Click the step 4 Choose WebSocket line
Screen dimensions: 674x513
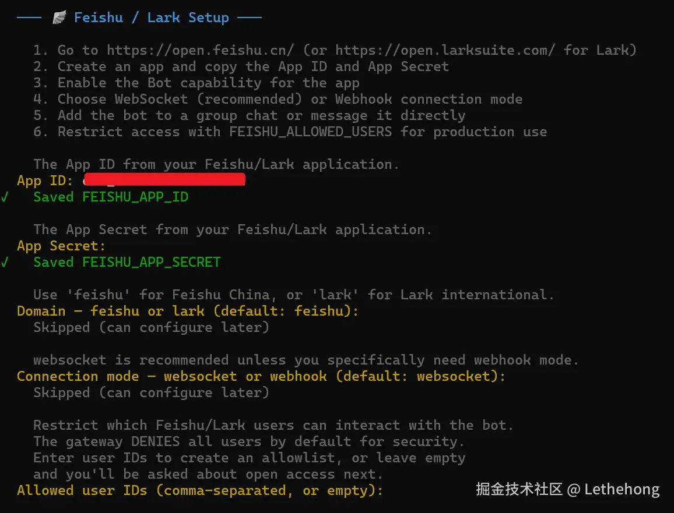(x=278, y=99)
